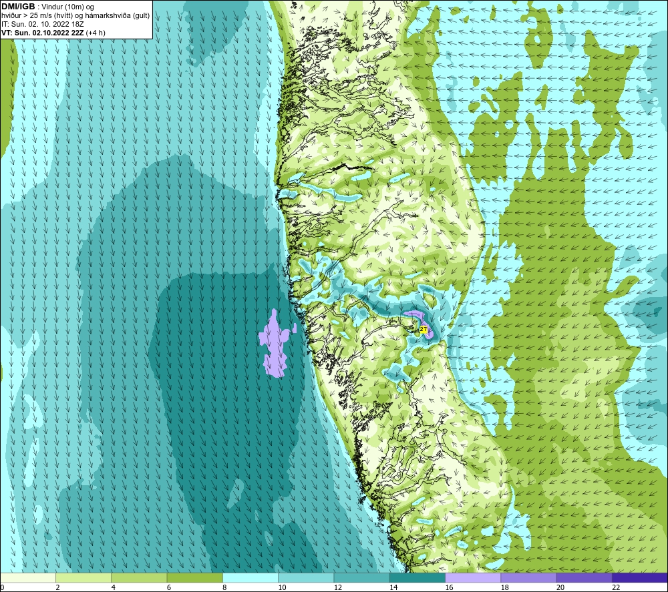Viewport: 668px width, 592px height.
Task: Click the medium purple 18–20 m/s legend swatch
Action: (x=528, y=578)
